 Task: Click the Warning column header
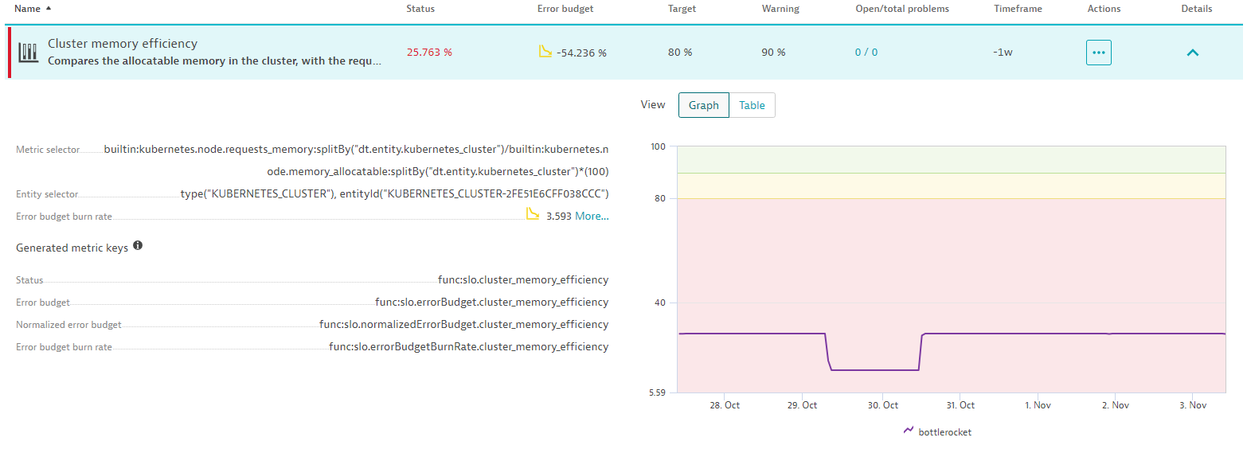(780, 9)
